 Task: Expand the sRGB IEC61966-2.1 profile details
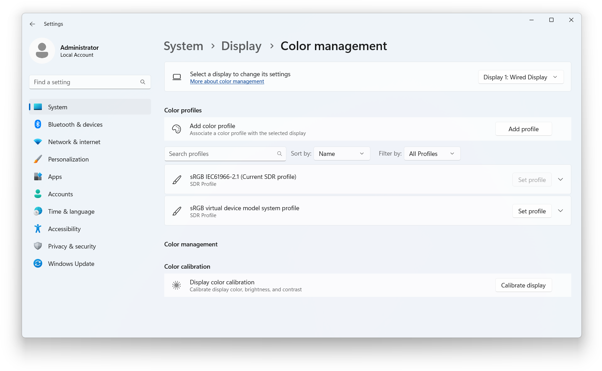coord(560,180)
